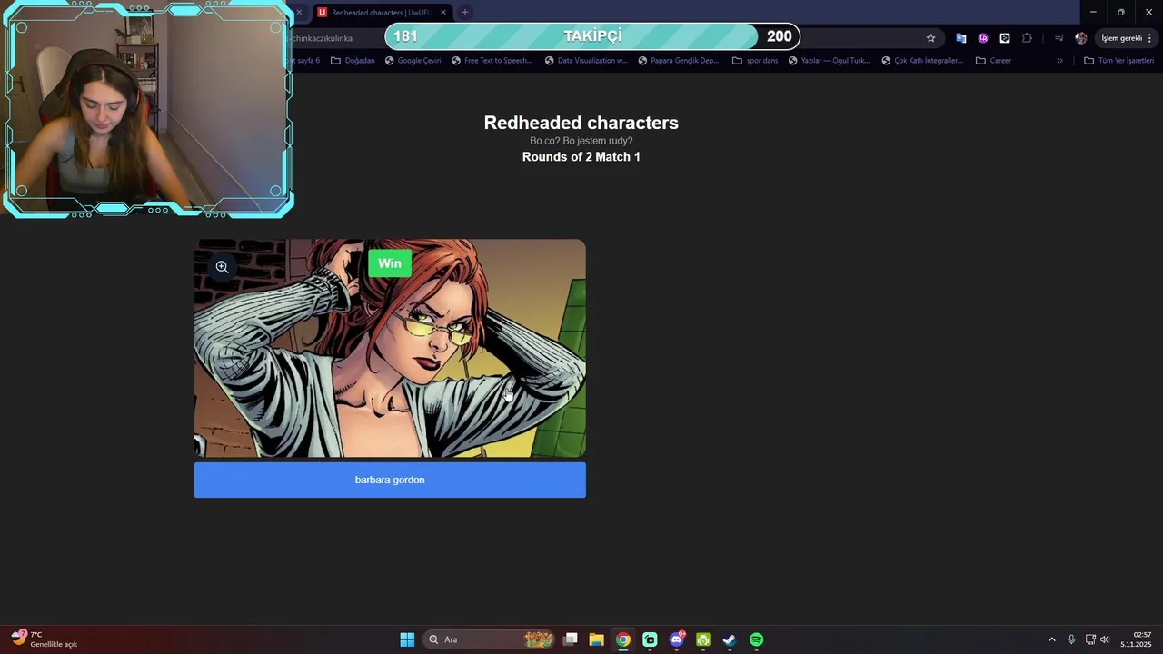Click the Google Translate extension icon
1163x654 pixels.
[x=960, y=38]
